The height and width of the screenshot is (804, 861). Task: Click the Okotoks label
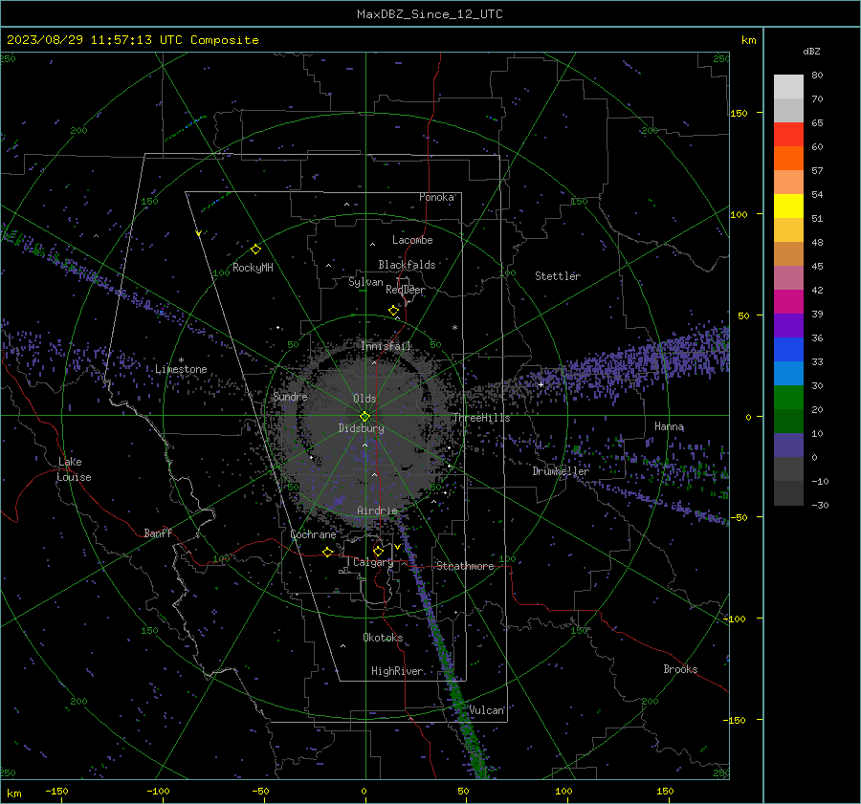383,638
